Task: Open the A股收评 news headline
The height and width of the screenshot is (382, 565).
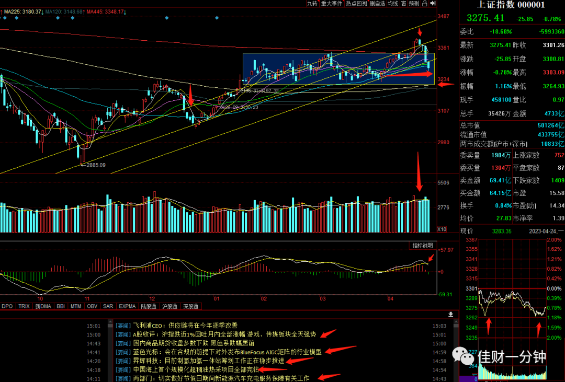Action: pyautogui.click(x=224, y=334)
